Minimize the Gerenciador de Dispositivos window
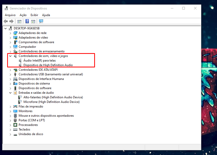Screen dimensions: 217x155 coord(172,8)
